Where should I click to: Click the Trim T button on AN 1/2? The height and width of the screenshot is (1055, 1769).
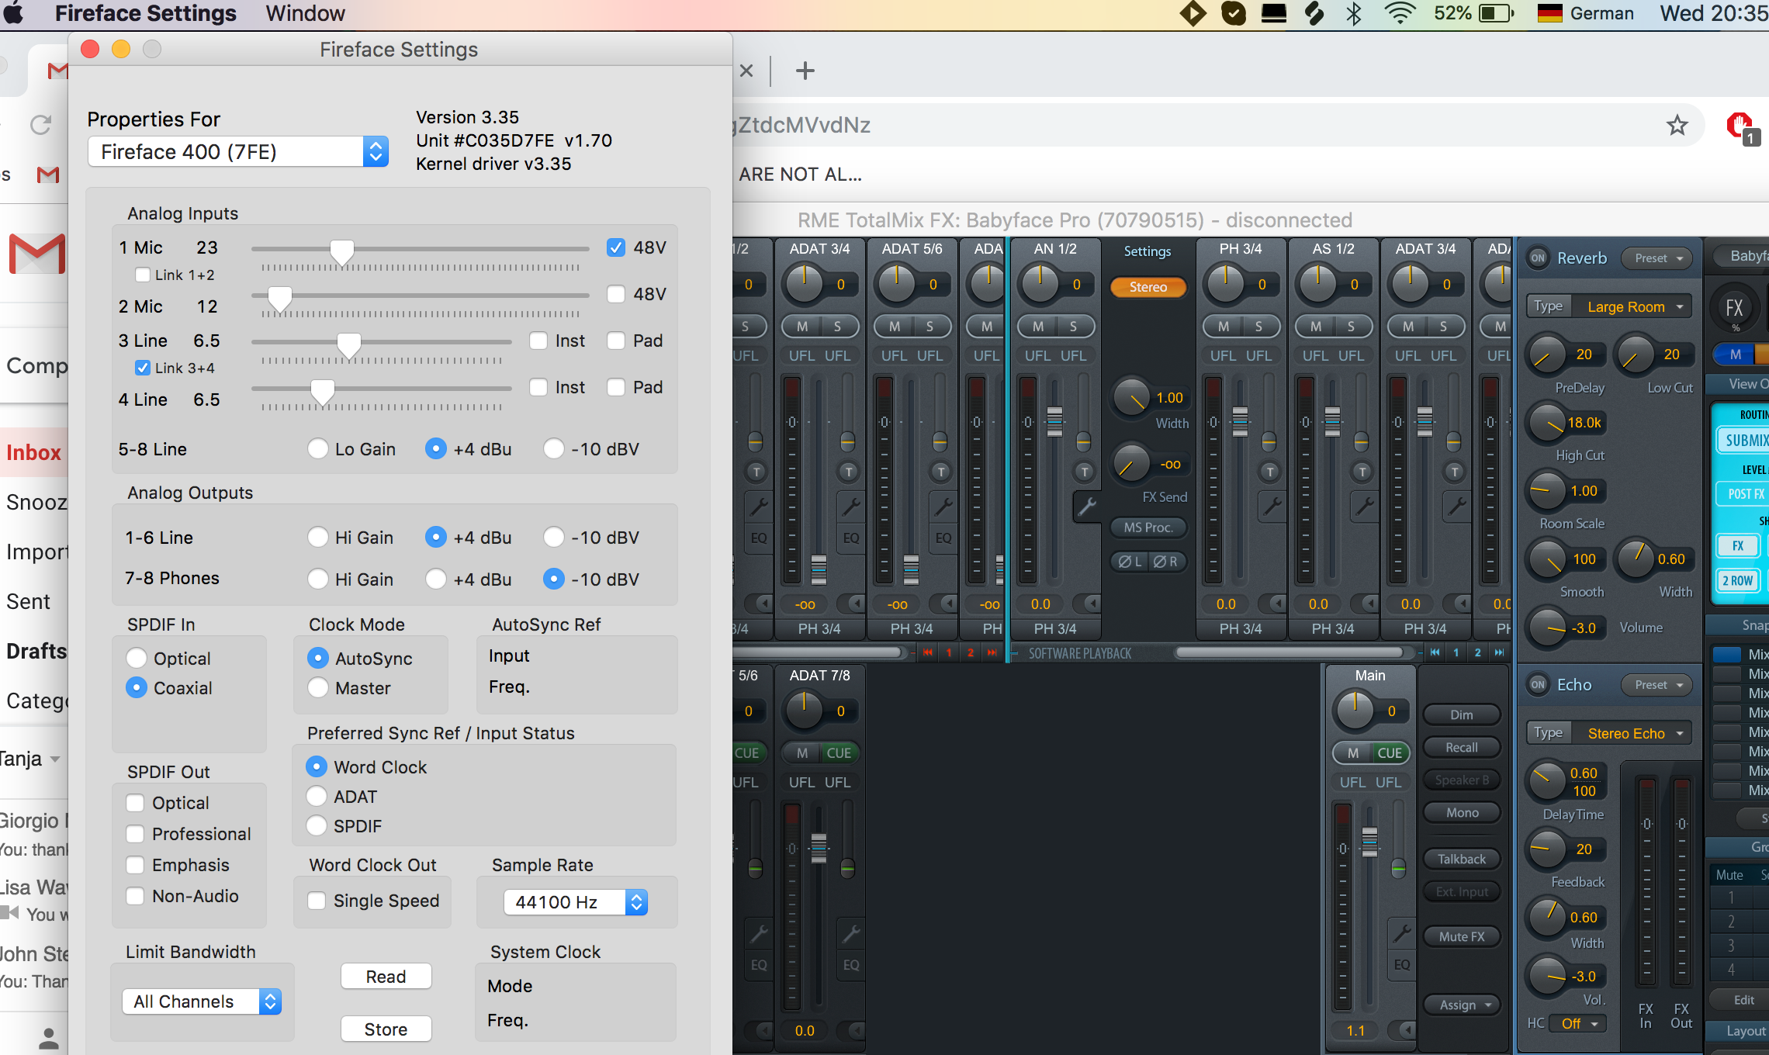pyautogui.click(x=1085, y=472)
